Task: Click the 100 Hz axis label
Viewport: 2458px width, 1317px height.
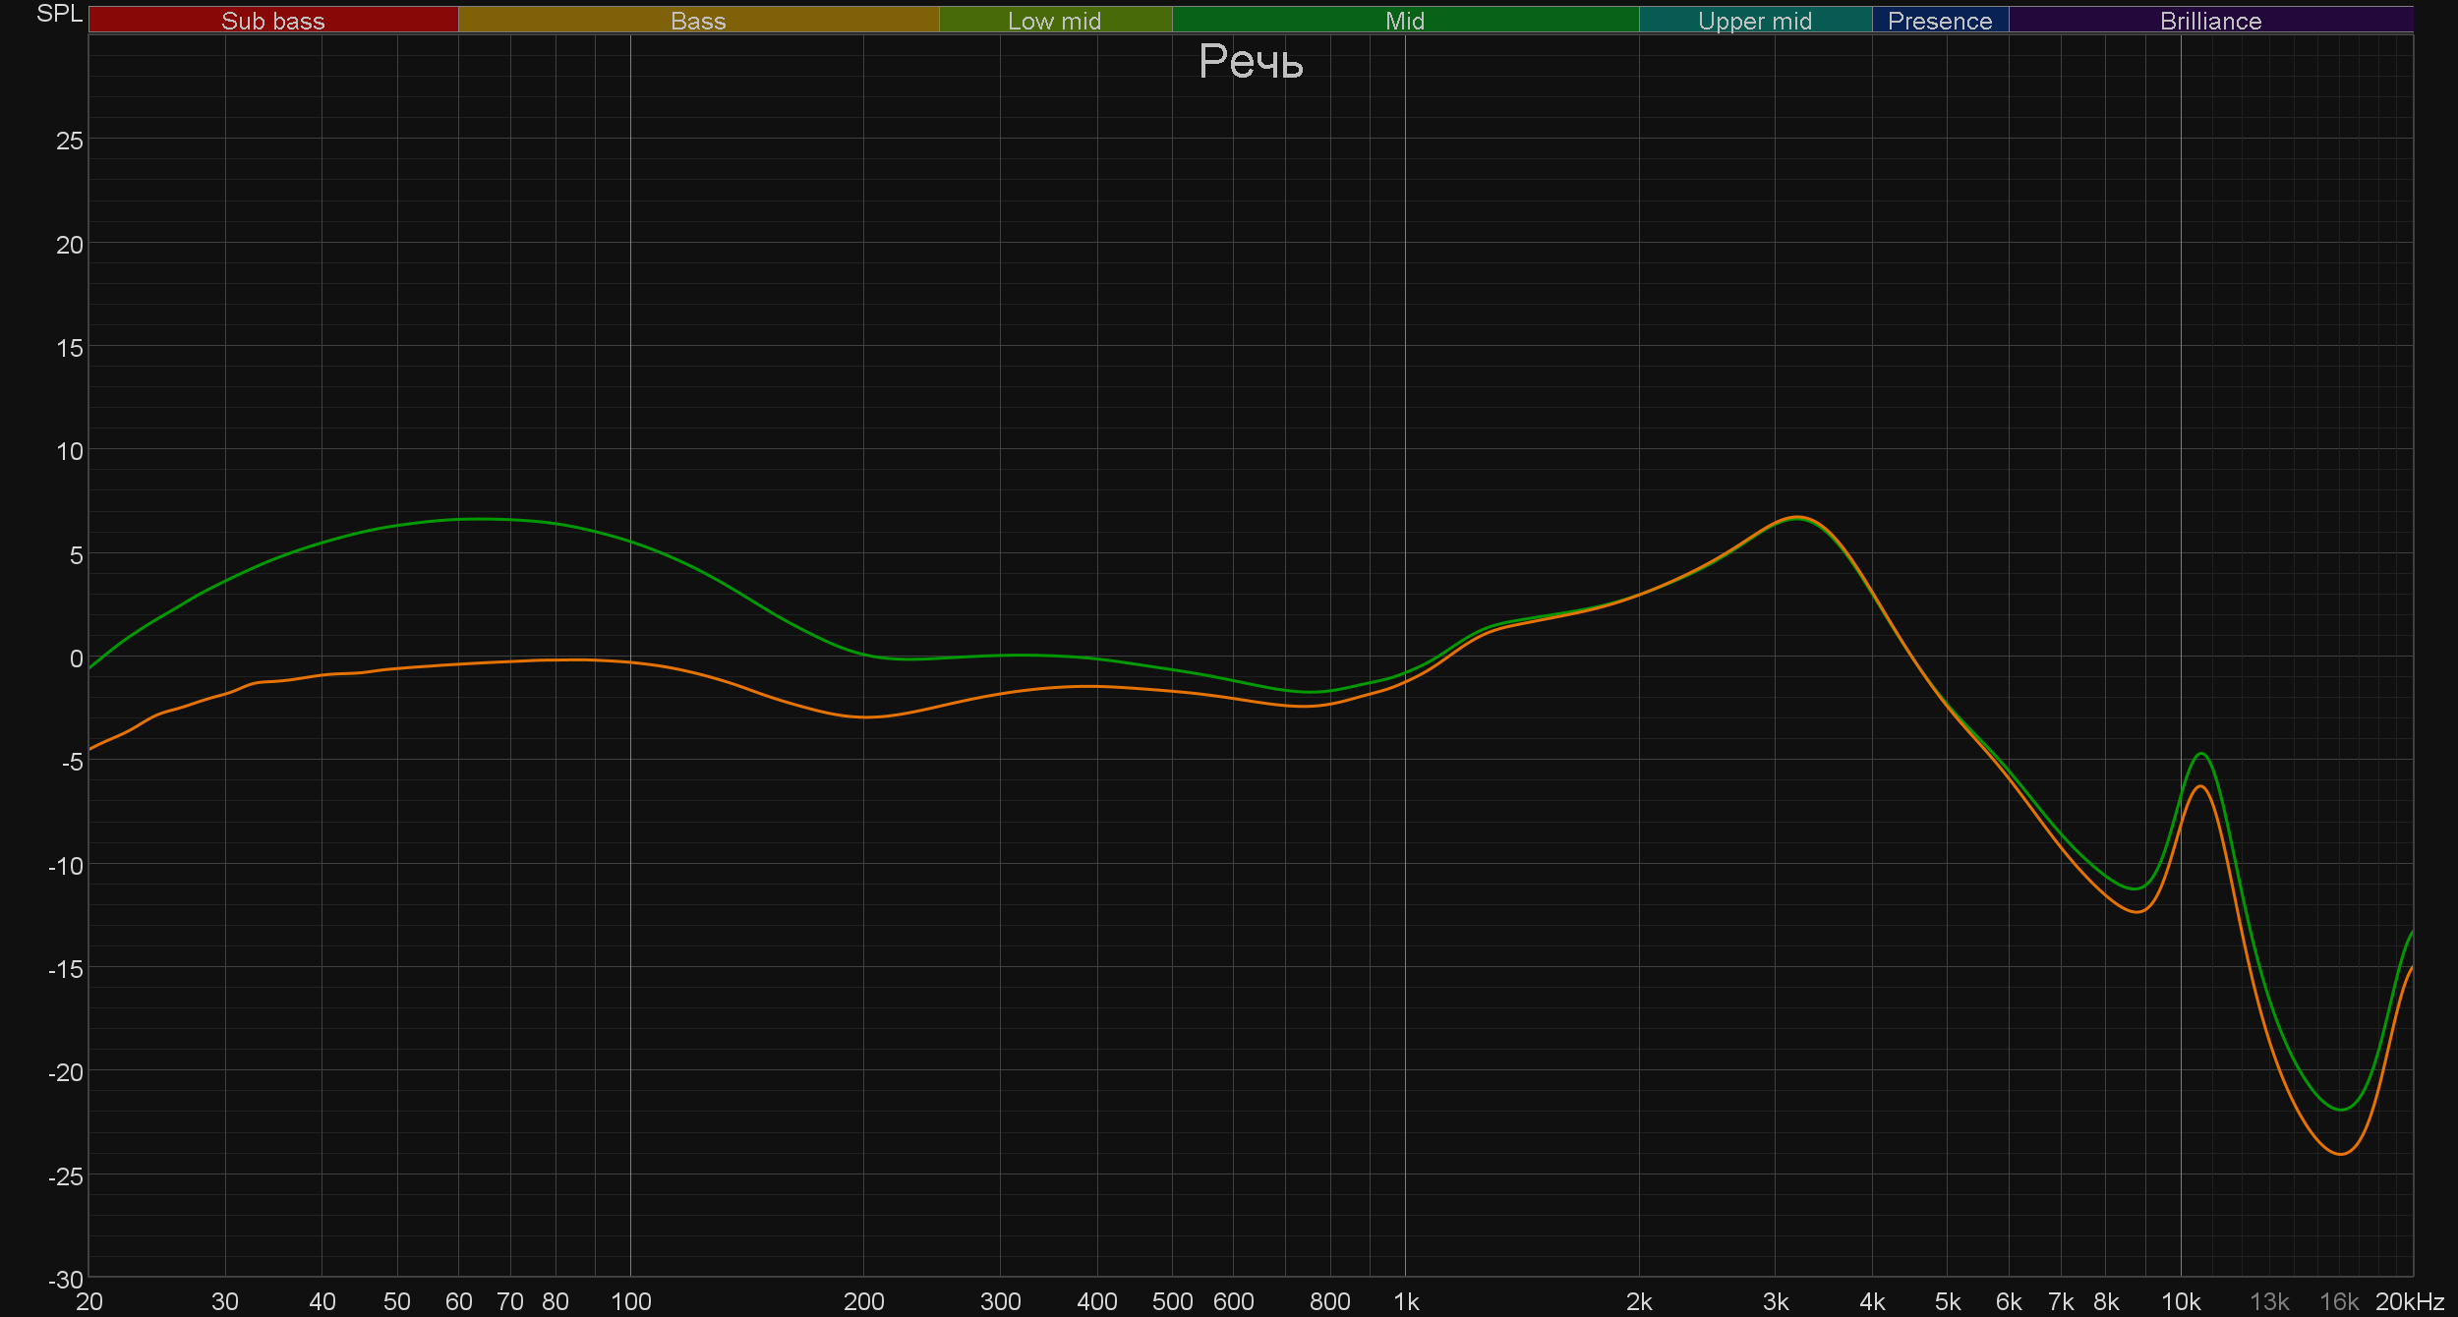Action: click(630, 1302)
